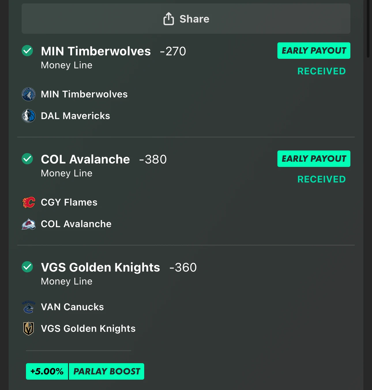Click the Received status under Timberwolves payout
Viewport: 372px width, 390px height.
322,71
